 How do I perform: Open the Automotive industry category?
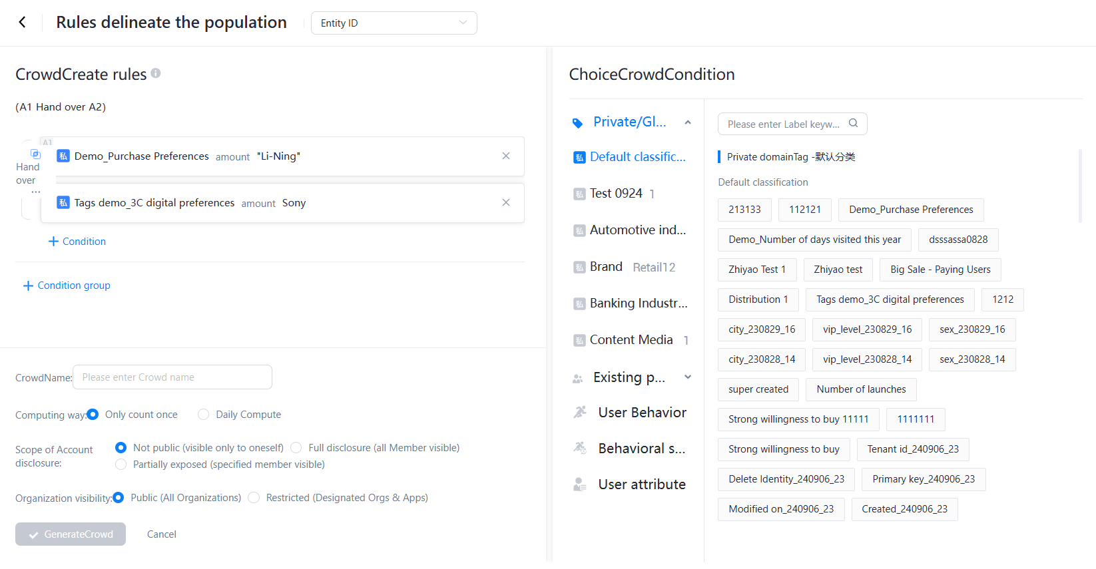click(x=637, y=230)
